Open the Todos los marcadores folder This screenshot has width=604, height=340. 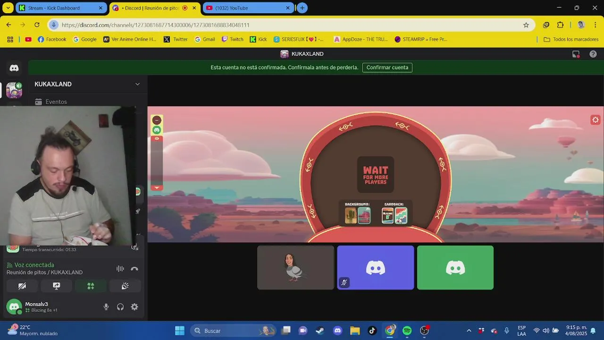click(x=571, y=40)
